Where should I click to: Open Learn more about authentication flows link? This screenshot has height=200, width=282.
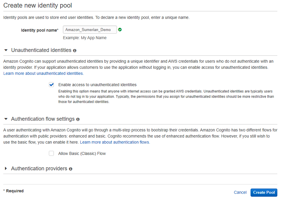[114, 142]
